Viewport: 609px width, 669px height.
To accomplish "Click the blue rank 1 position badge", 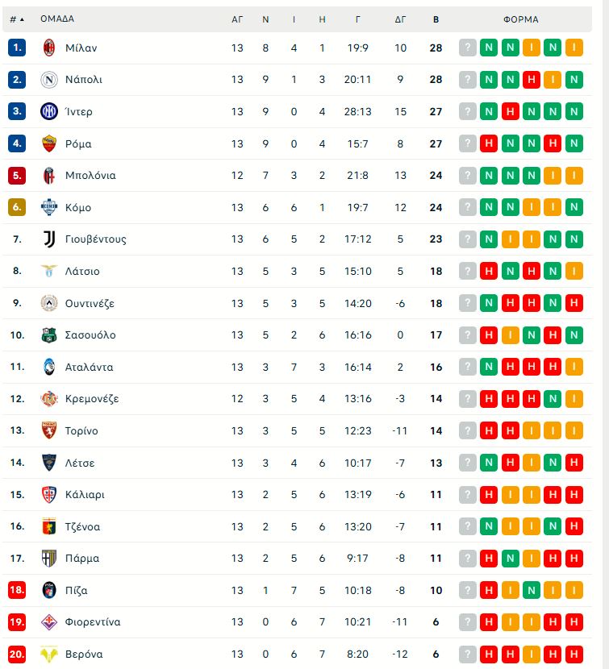I will coord(18,48).
